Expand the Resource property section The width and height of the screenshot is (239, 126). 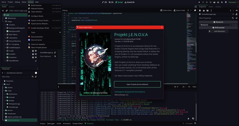200,25
